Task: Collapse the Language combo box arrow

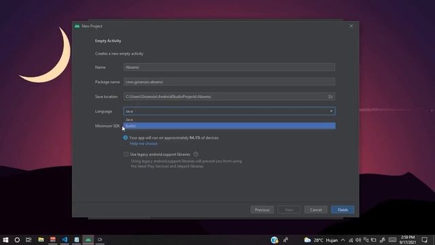Action: tap(331, 111)
